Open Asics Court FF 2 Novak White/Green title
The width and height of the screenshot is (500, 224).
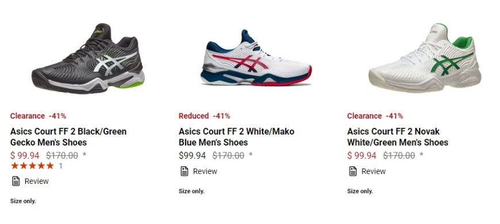[x=398, y=136]
